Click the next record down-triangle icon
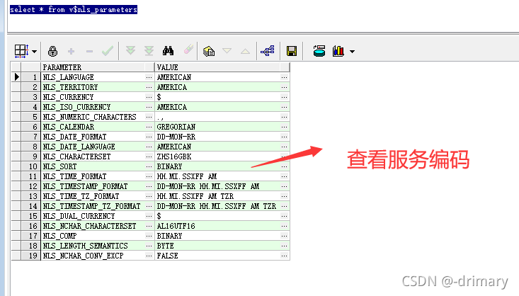Screen dimensions: 519x296 pos(227,51)
